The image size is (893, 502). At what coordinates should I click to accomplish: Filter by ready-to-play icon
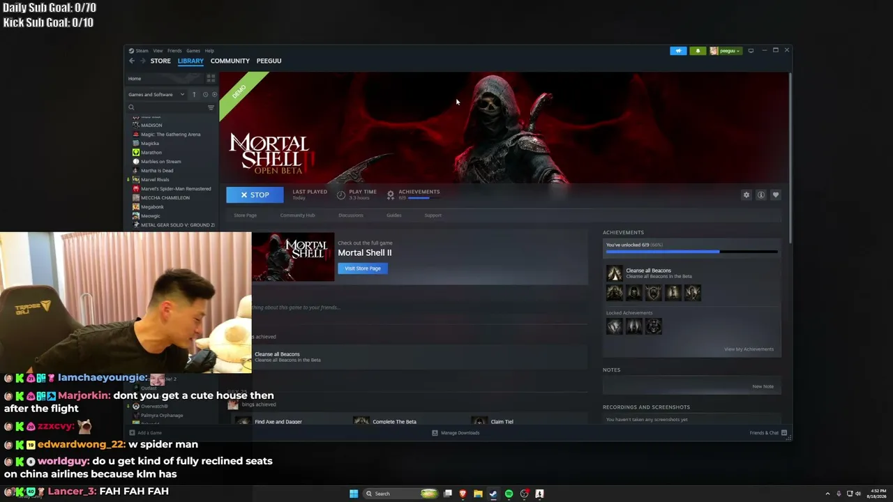click(214, 95)
